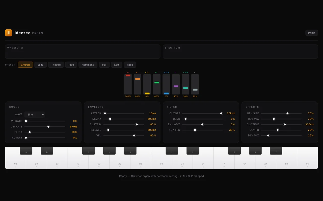Click the VIBRATO slider knob
The width and height of the screenshot is (323, 201).
[x=26, y=121]
